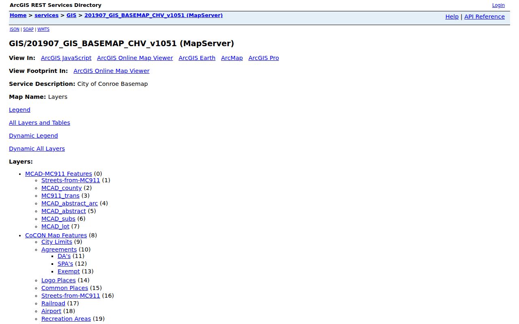Screen dimensions: 519x324
Task: Open the API Reference link
Action: 485,17
